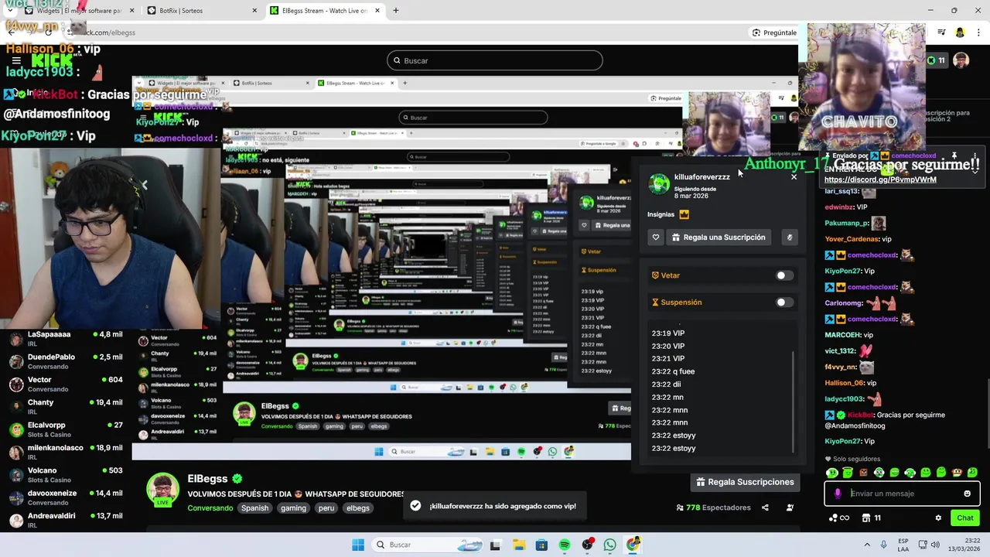Open the profile avatar menu on Kick

coord(961,60)
